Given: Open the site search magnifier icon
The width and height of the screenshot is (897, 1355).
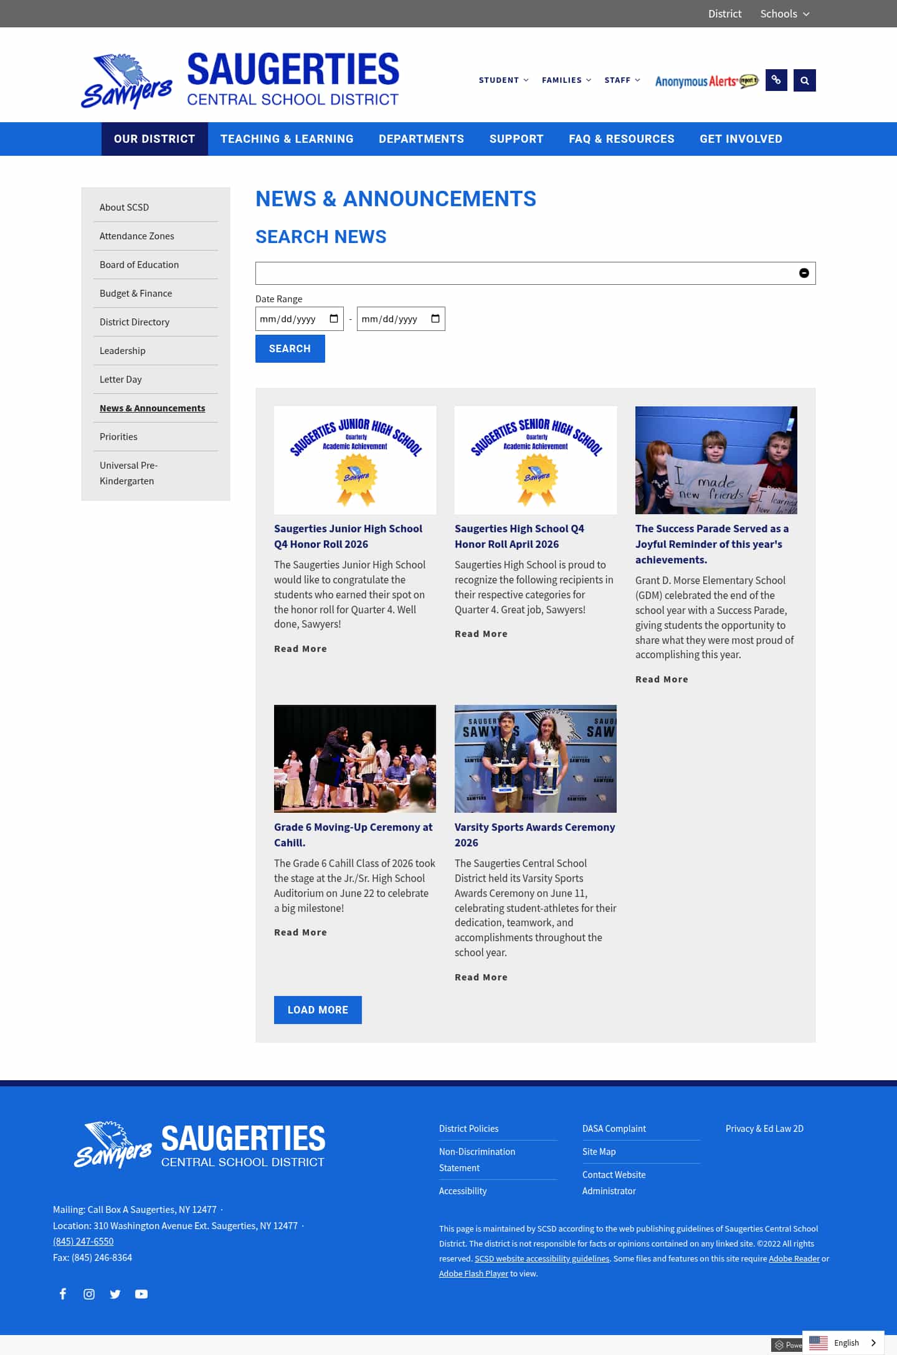Looking at the screenshot, I should tap(805, 80).
